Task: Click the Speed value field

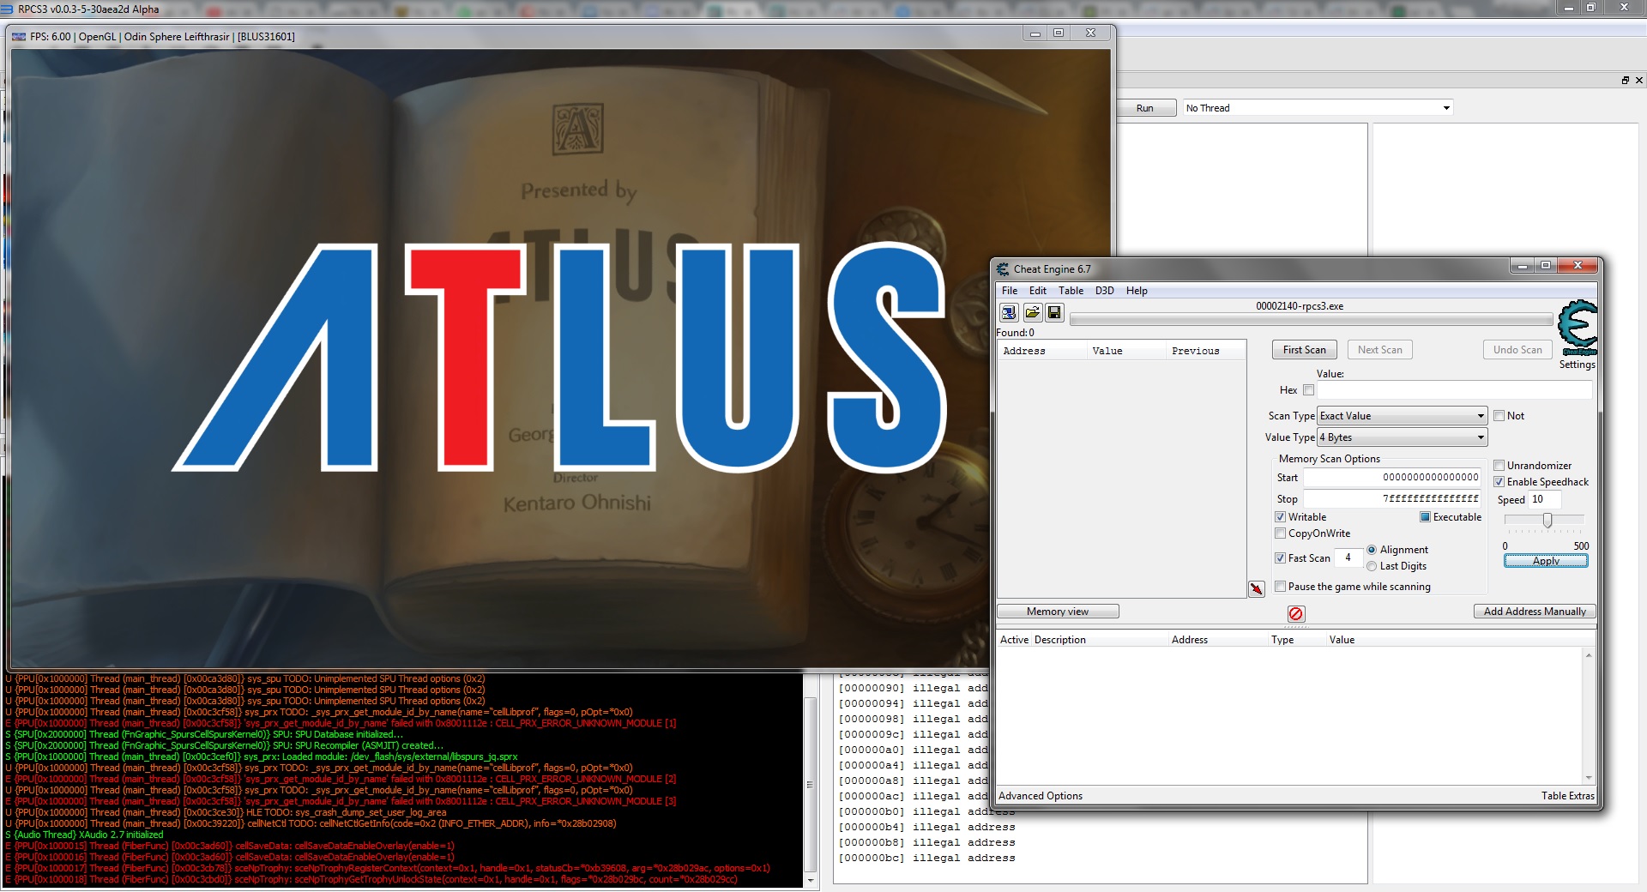Action: click(1545, 499)
